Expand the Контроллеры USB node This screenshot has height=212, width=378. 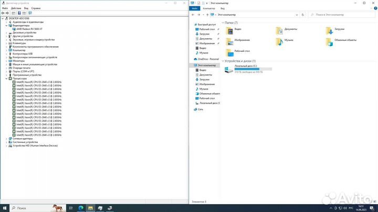6,54
